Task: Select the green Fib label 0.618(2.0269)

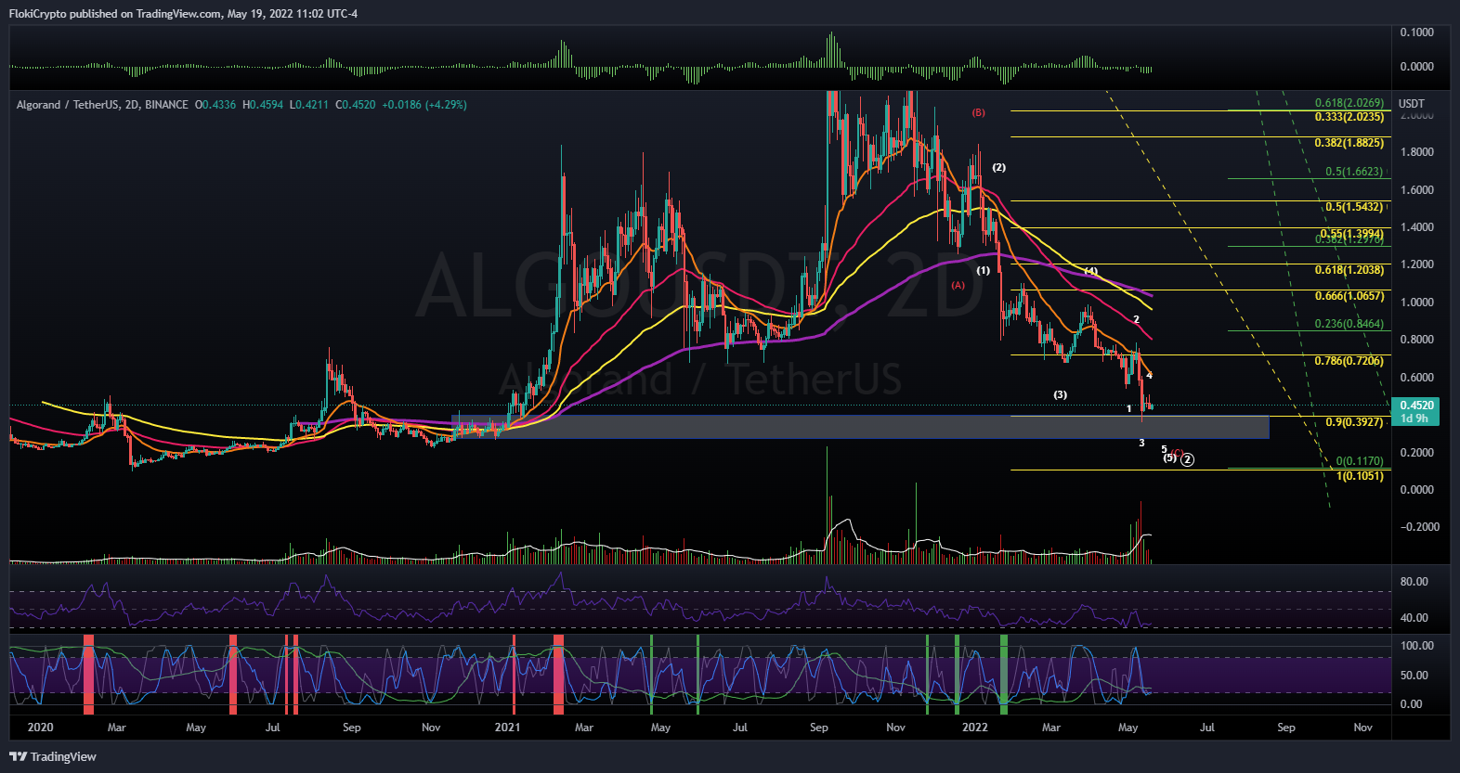Action: [x=1349, y=103]
